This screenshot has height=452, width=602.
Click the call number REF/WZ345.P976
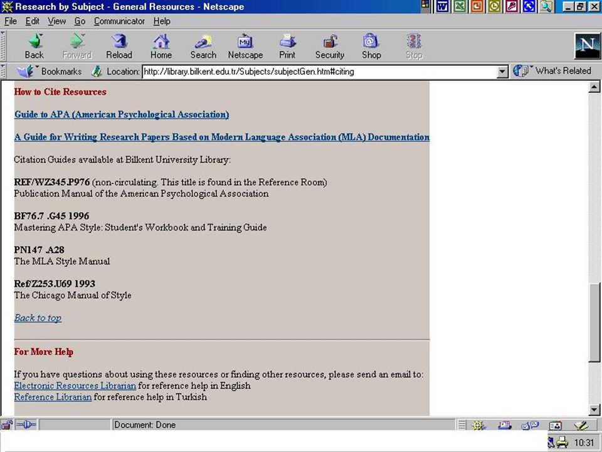point(52,182)
